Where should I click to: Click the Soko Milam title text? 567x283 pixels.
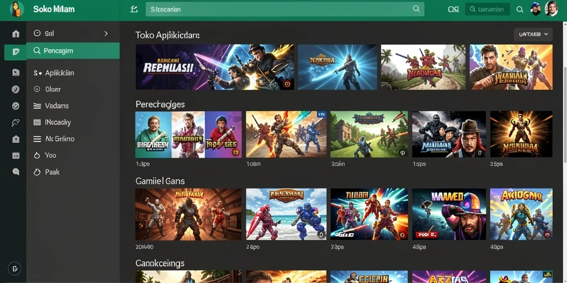54,9
